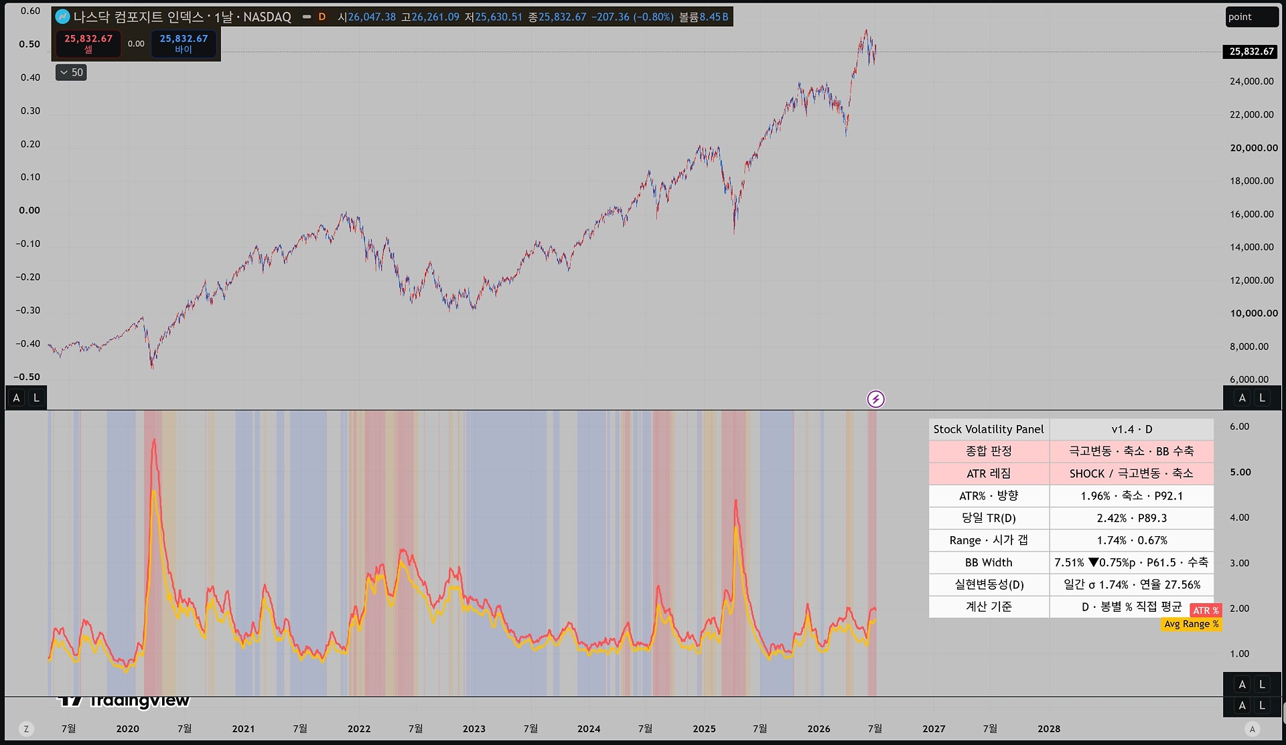Click the round Z button on time axis
This screenshot has width=1286, height=745.
(26, 729)
